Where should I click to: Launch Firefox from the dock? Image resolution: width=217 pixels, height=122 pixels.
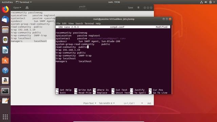(5, 9)
